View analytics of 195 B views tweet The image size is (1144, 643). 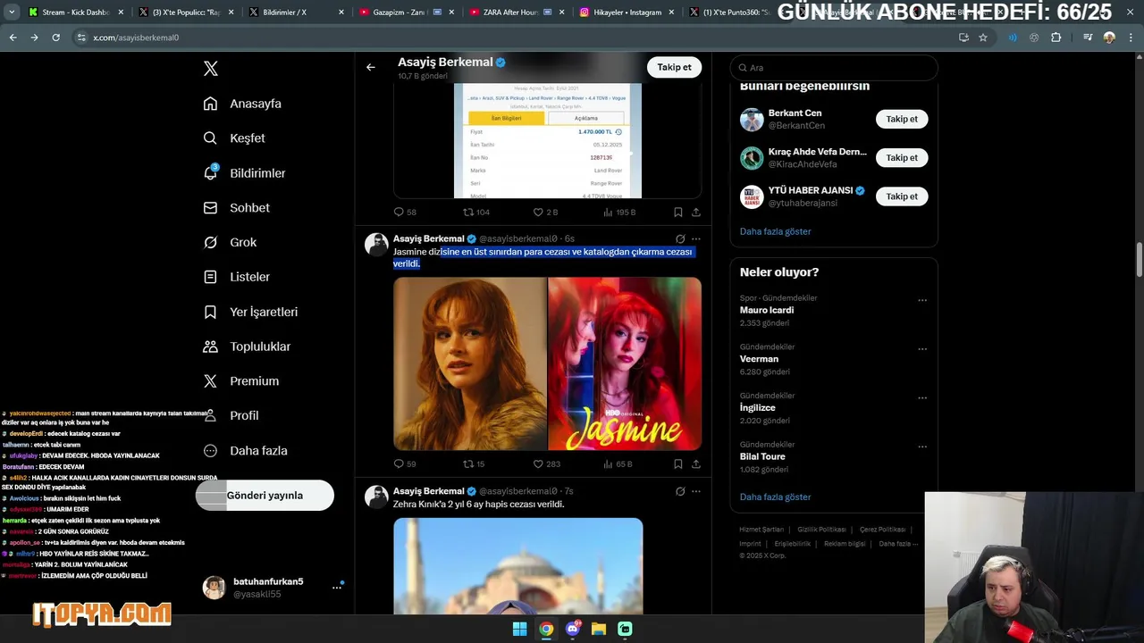(x=619, y=212)
